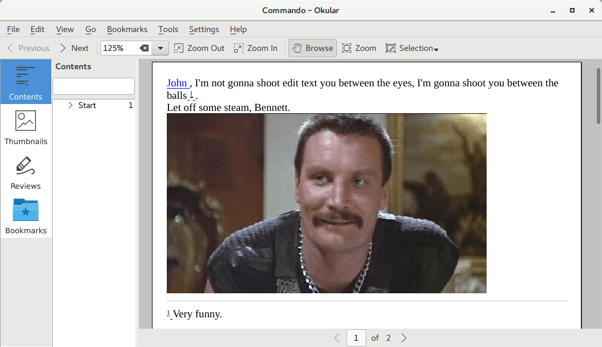
Task: Click the Zoom In toolbar button
Action: (256, 48)
